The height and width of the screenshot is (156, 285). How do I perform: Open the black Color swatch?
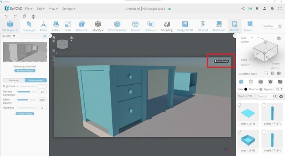(x=246, y=89)
